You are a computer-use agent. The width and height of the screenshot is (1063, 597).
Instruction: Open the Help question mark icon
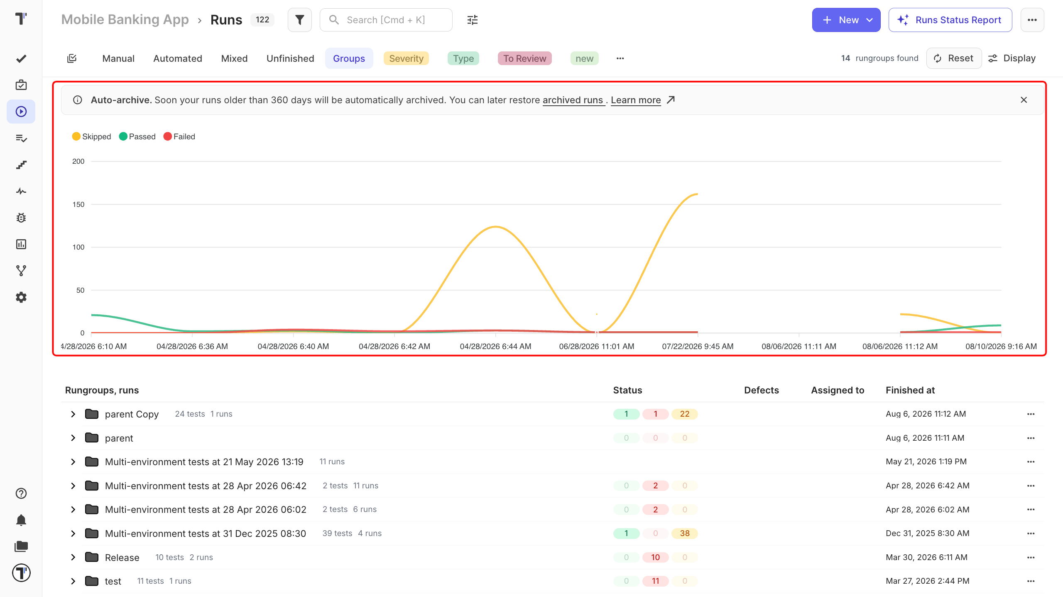click(x=21, y=493)
